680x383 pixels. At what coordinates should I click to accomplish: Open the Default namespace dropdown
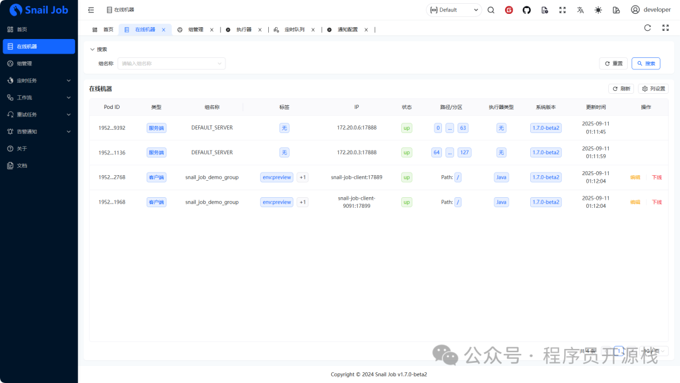pyautogui.click(x=453, y=10)
